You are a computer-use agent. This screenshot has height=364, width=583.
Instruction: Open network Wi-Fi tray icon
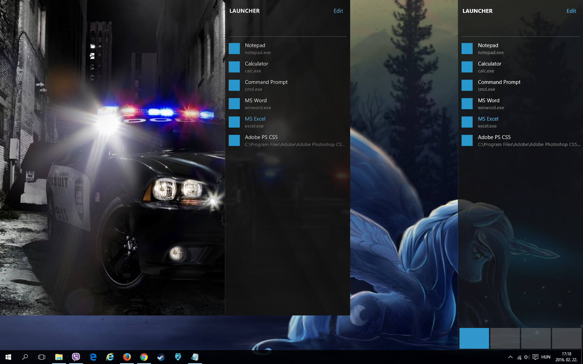click(x=519, y=357)
